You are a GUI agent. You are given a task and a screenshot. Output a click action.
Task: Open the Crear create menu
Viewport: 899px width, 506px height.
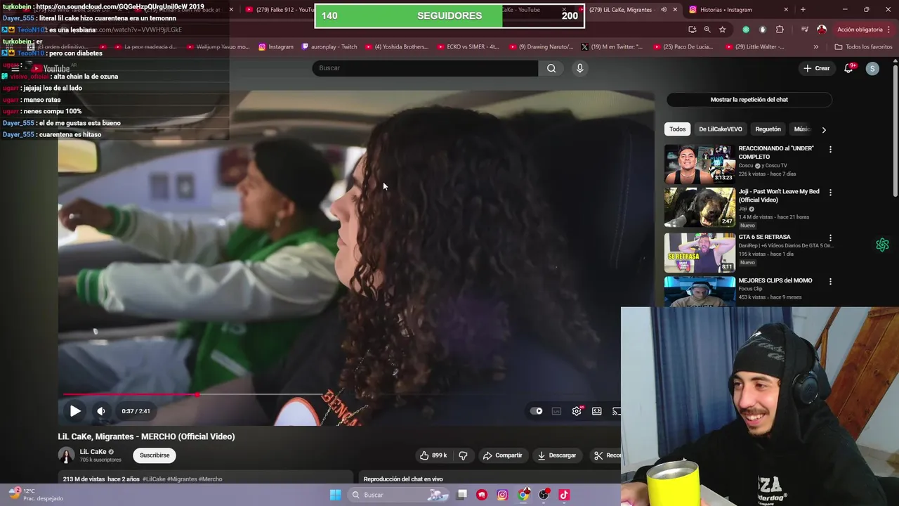(x=817, y=68)
